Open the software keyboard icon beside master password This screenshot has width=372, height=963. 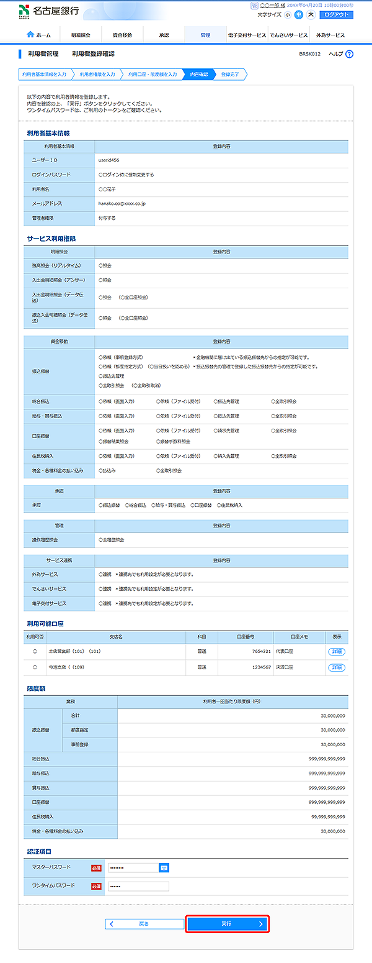164,867
